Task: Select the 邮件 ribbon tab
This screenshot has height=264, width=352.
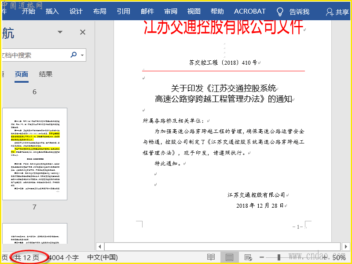Action: pos(147,11)
